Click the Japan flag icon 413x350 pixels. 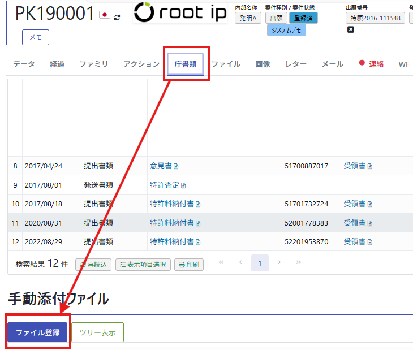(x=104, y=15)
